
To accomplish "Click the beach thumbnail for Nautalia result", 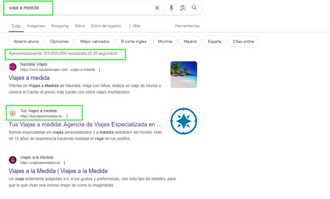I will pyautogui.click(x=184, y=75).
